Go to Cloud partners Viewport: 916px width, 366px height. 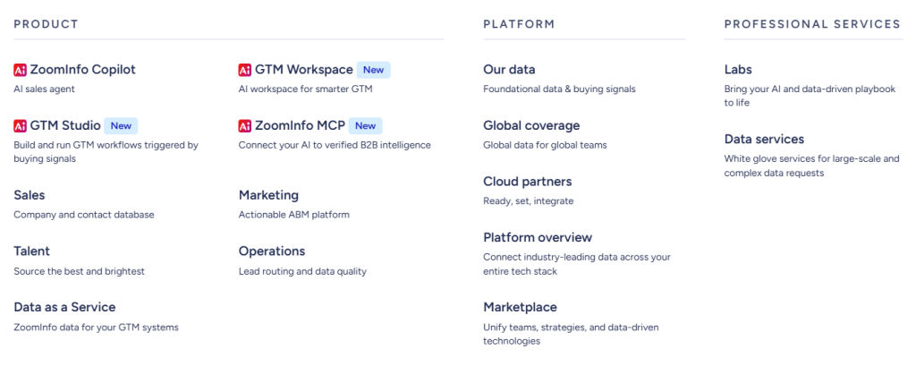pos(528,182)
